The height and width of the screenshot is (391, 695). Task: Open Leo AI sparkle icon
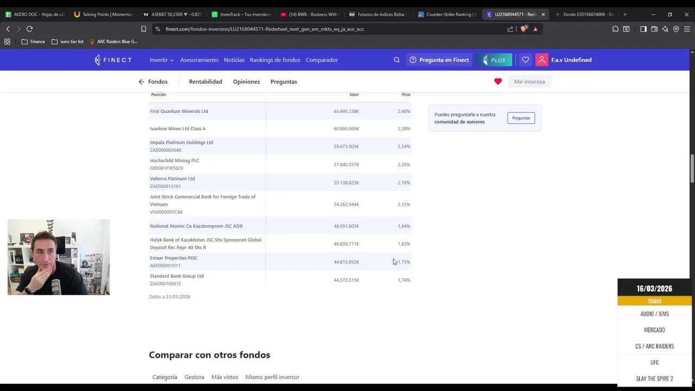click(x=665, y=29)
